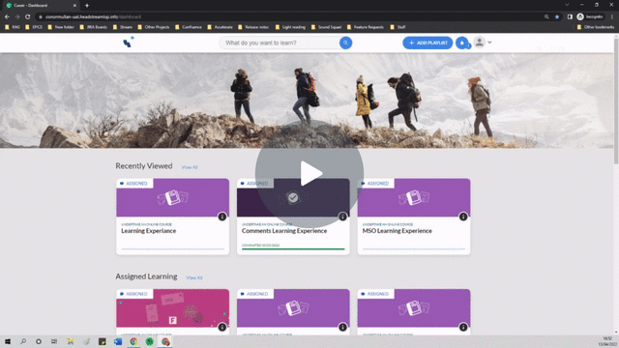Click the Cureir logo in header
This screenshot has width=619, height=348.
128,43
